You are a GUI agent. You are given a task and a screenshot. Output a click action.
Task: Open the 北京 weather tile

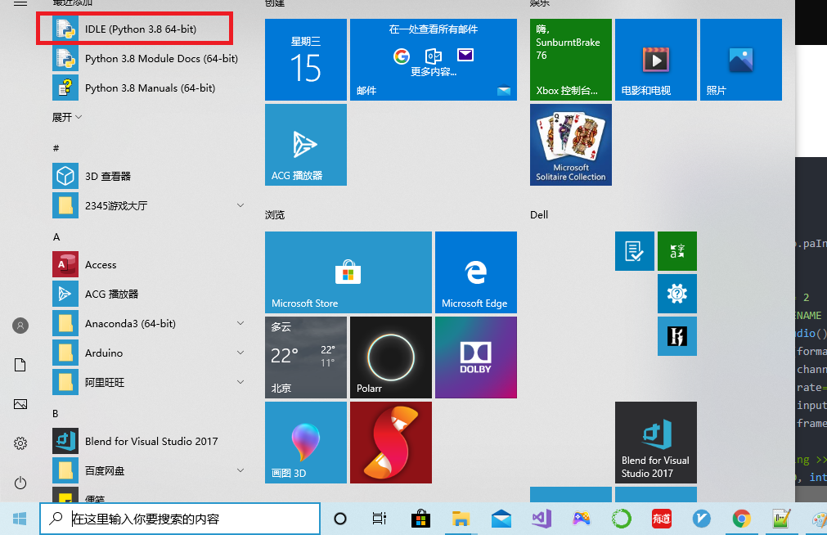click(306, 357)
